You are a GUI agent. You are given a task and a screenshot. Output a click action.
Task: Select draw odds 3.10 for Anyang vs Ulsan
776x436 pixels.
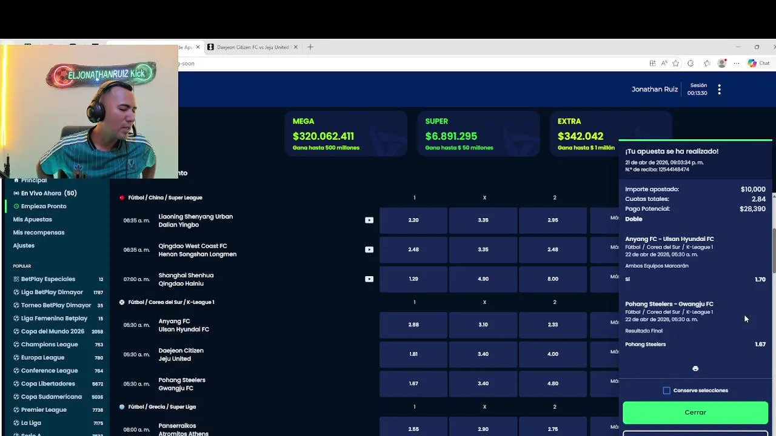[483, 325]
